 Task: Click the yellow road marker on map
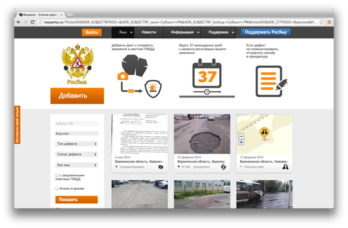[x=264, y=133]
